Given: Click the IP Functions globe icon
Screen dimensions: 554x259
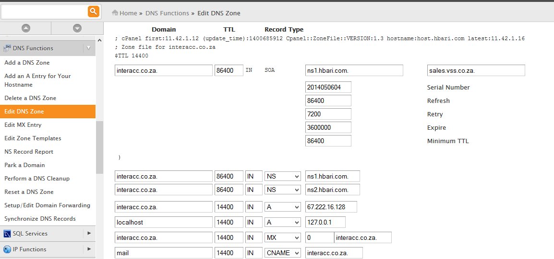Looking at the screenshot, I should pos(7,249).
